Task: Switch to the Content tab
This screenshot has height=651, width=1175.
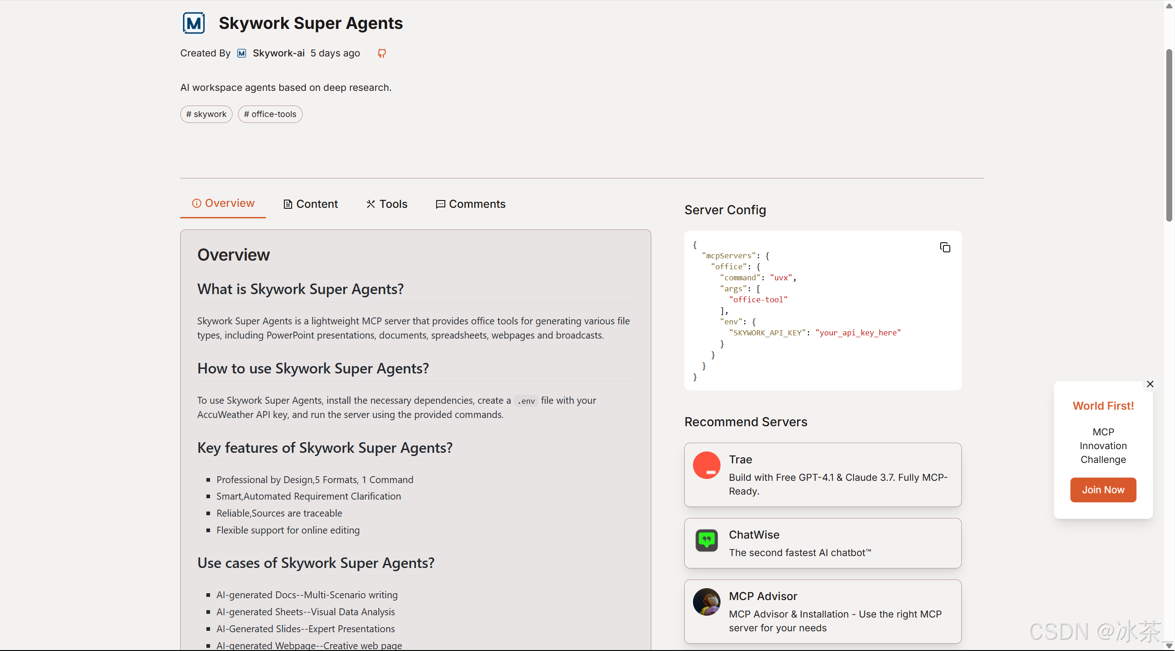Action: [x=311, y=204]
